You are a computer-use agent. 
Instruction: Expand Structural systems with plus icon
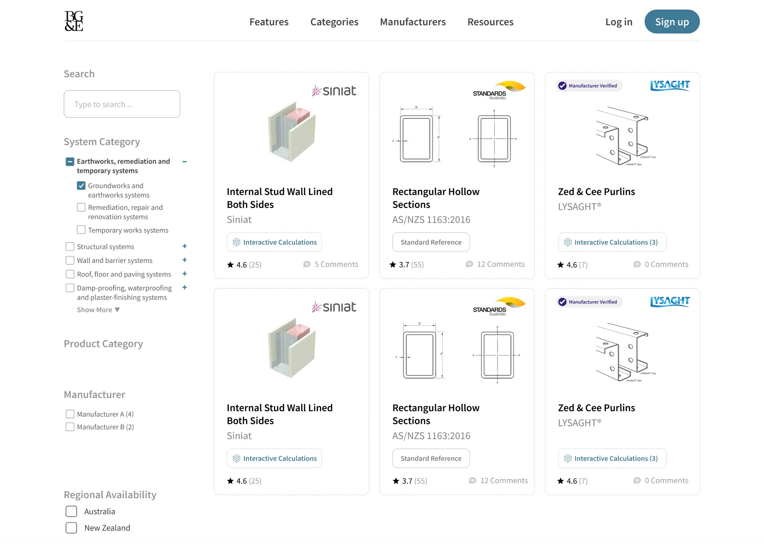184,246
